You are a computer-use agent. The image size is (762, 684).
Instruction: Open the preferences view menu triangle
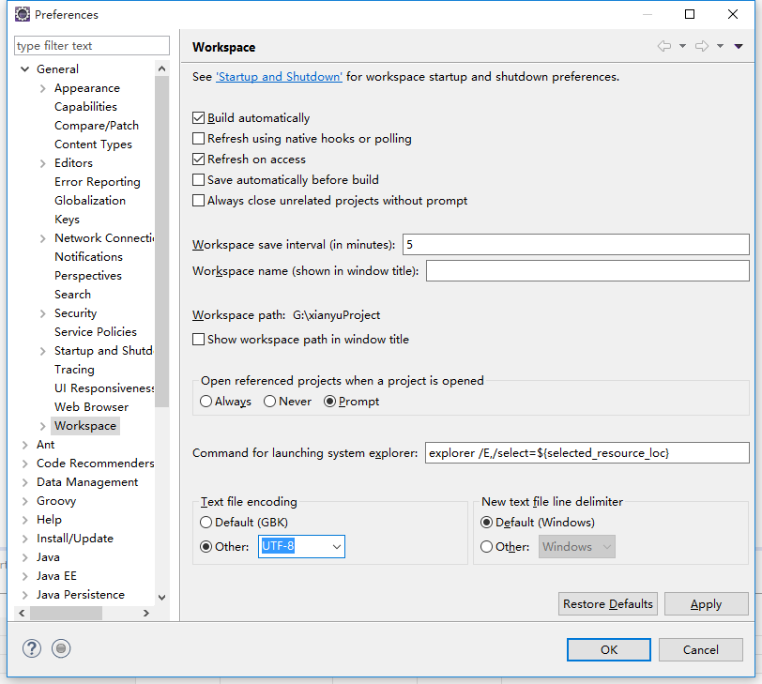click(x=739, y=46)
